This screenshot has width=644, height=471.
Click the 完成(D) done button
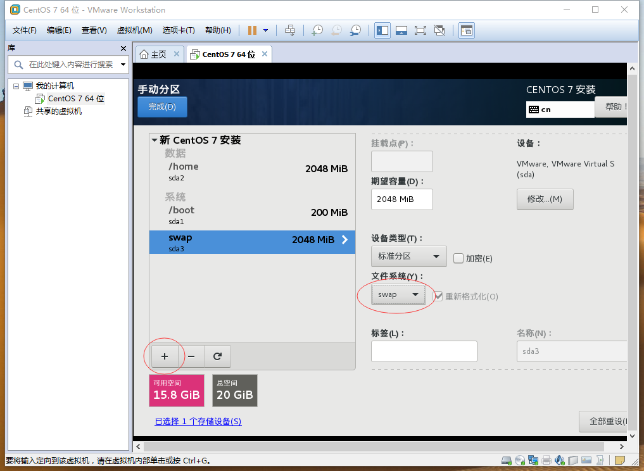tap(162, 107)
